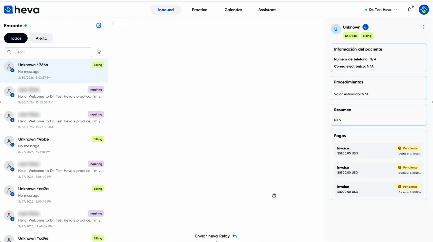
Task: Click the Resumen section heading
Action: point(343,110)
